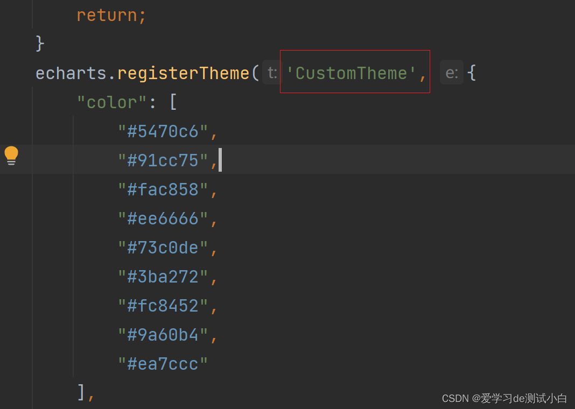Viewport: 575px width, 409px height.
Task: Click the 'e:' parameter hint label
Action: click(452, 73)
